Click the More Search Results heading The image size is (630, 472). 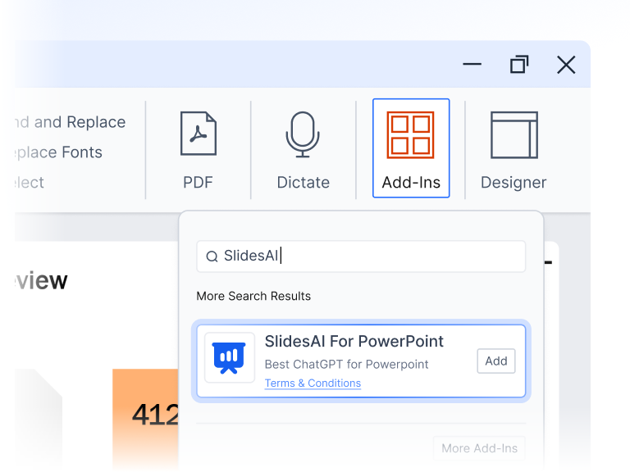(253, 296)
